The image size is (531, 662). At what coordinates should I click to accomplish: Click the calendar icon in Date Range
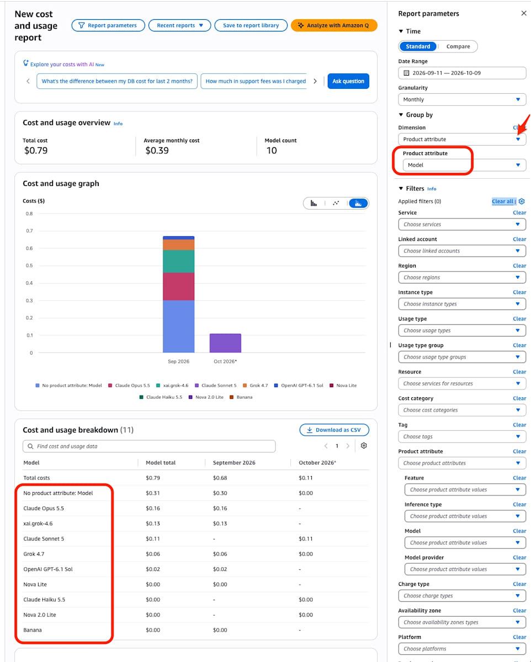click(406, 73)
